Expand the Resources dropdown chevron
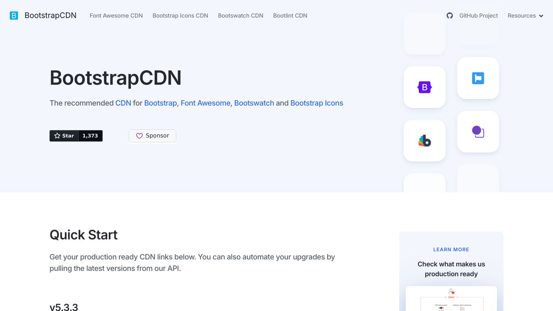 tap(541, 16)
